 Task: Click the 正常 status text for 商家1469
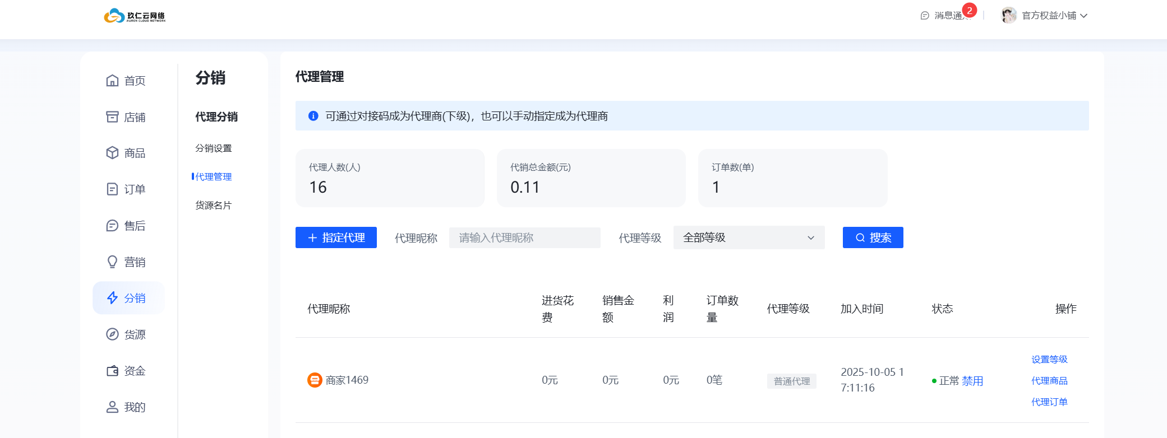coord(949,381)
